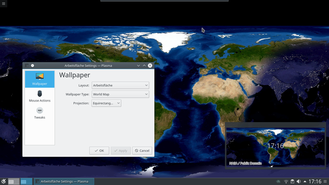Select the Arbeitsfläche Settings taskbar entry
The height and width of the screenshot is (185, 329).
point(64,181)
